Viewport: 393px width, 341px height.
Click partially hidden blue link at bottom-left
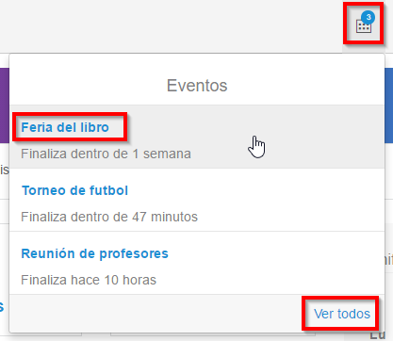click(2, 306)
